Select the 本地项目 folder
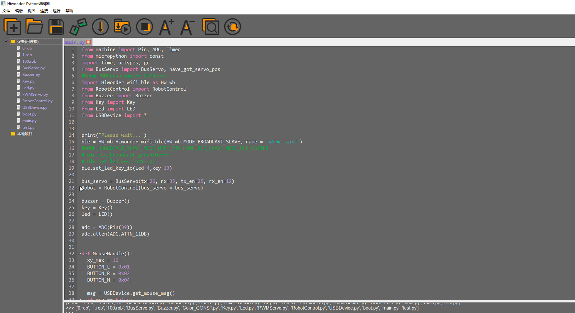 pos(25,134)
